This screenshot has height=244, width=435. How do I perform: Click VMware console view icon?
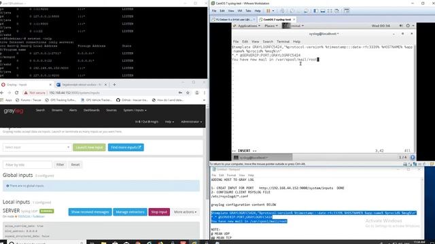pyautogui.click(x=347, y=11)
